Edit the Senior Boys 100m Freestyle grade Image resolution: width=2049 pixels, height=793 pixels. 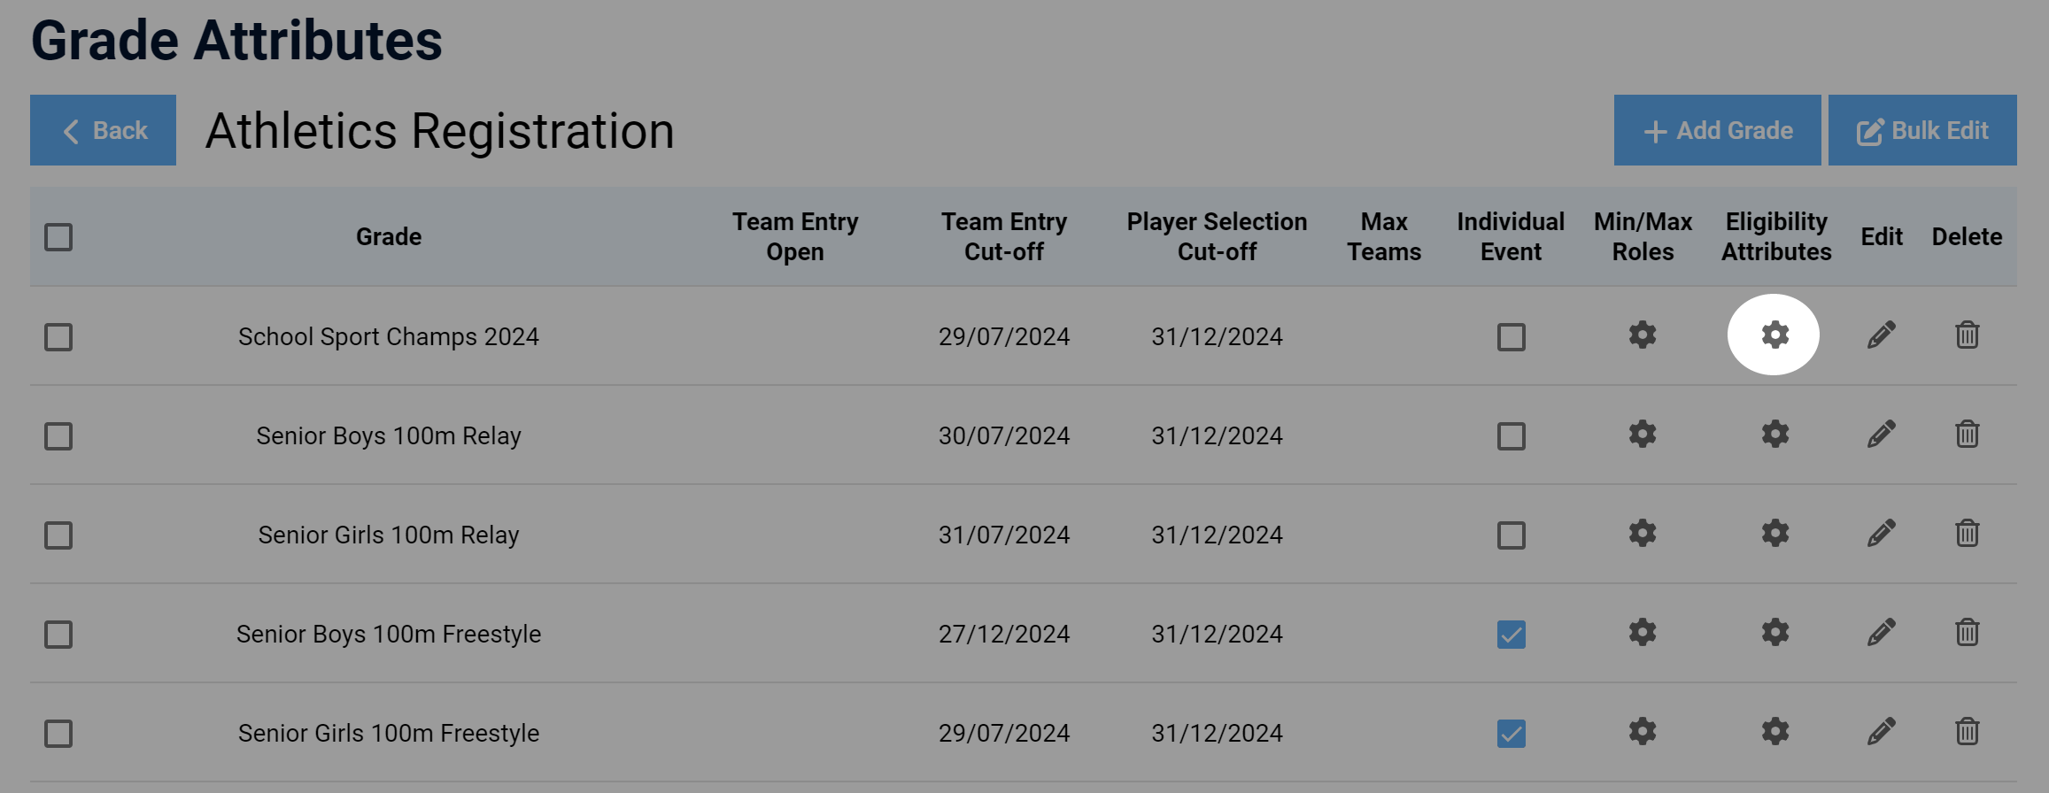point(1881,633)
